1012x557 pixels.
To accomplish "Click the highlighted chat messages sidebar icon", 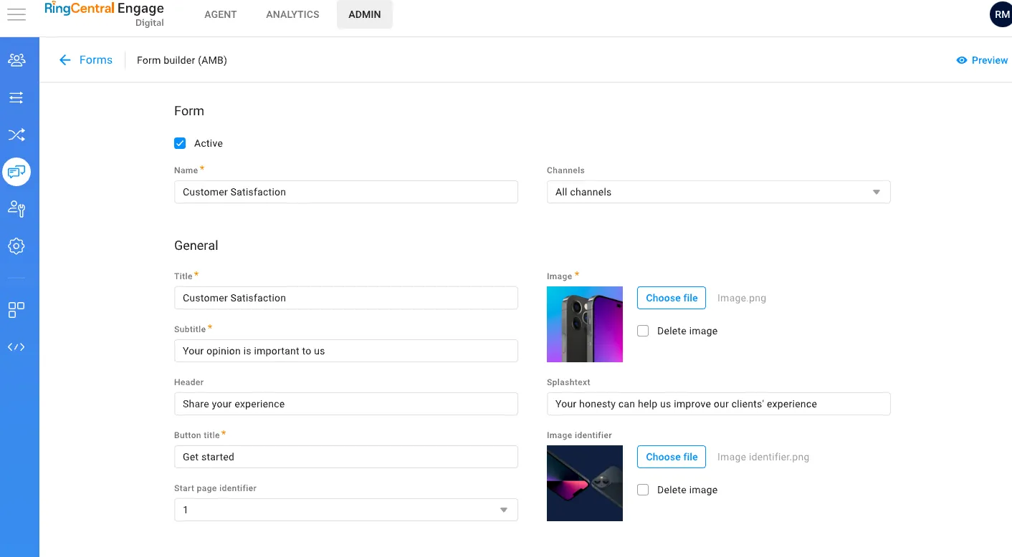I will pos(16,172).
